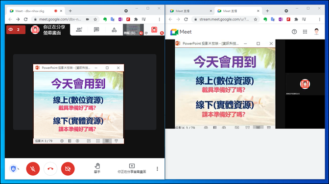Go back in right Chrome window
The height and width of the screenshot is (184, 329).
[x=170, y=19]
